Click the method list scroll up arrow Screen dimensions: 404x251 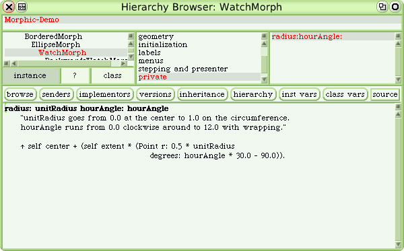click(398, 44)
